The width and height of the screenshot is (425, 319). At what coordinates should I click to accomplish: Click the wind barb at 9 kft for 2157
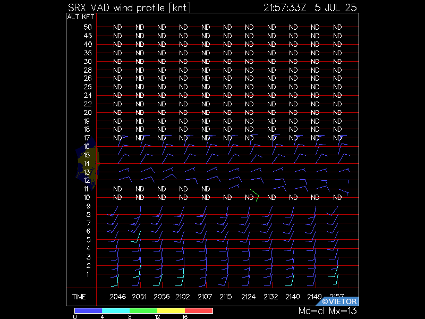click(x=331, y=211)
